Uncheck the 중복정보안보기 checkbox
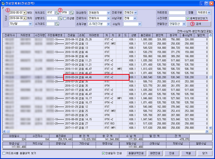The image size is (215, 159). pos(188,18)
